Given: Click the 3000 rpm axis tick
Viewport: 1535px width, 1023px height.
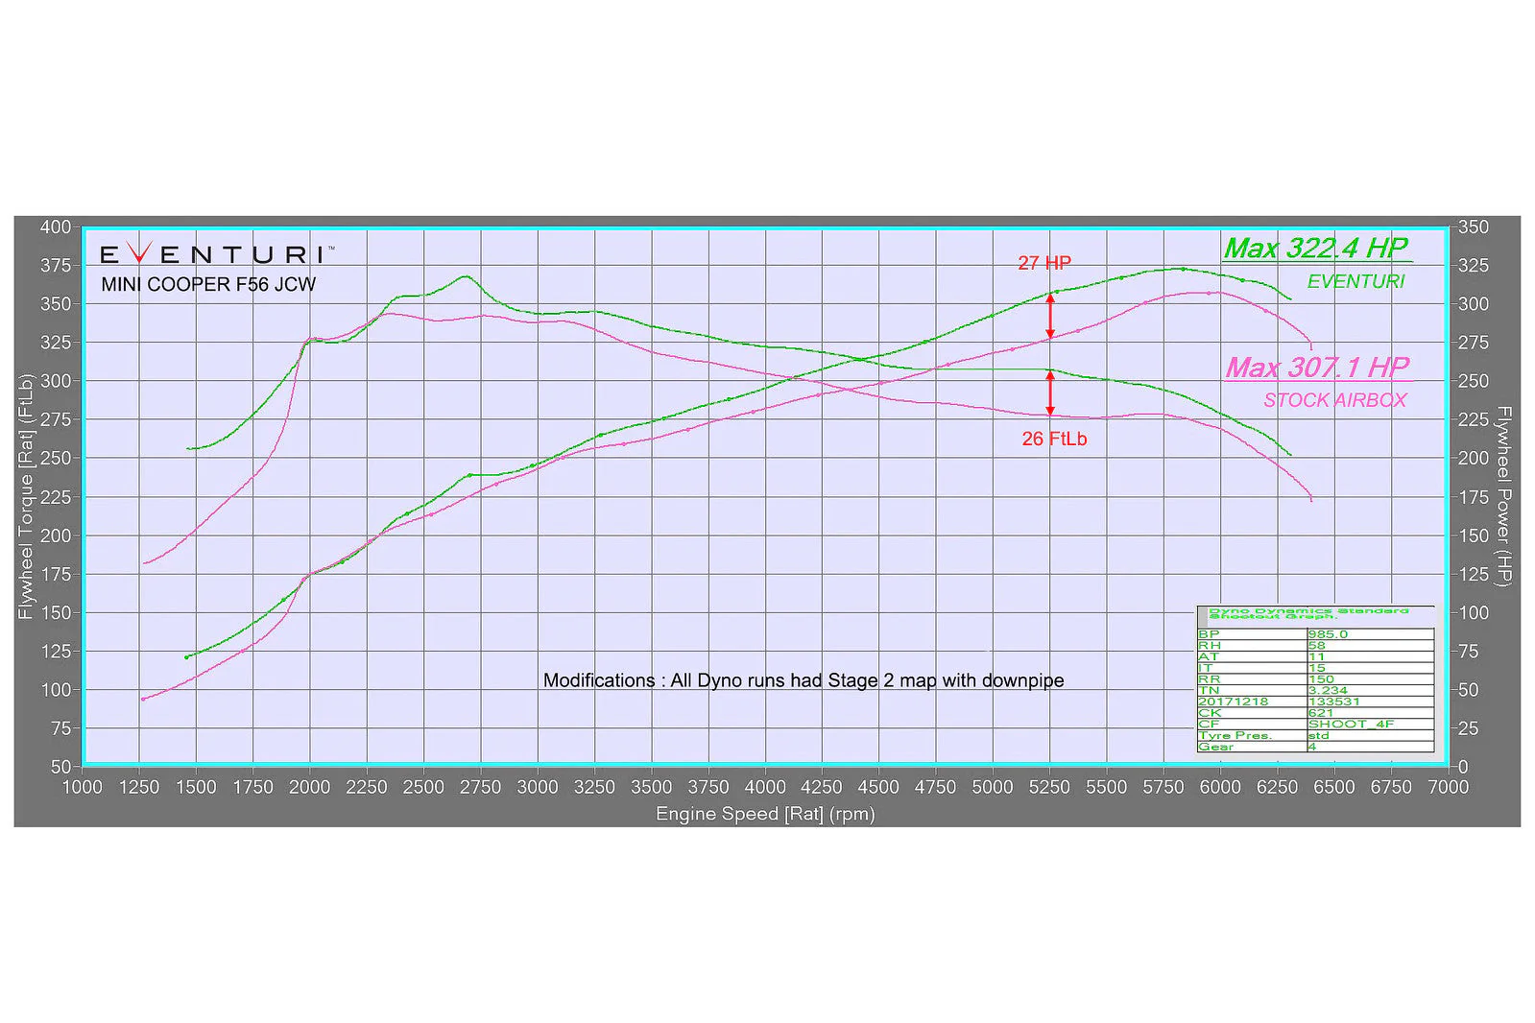Looking at the screenshot, I should [x=538, y=787].
